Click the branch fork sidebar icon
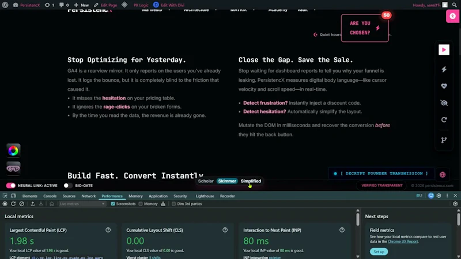Viewport: 461px width, 259px height. (x=444, y=140)
